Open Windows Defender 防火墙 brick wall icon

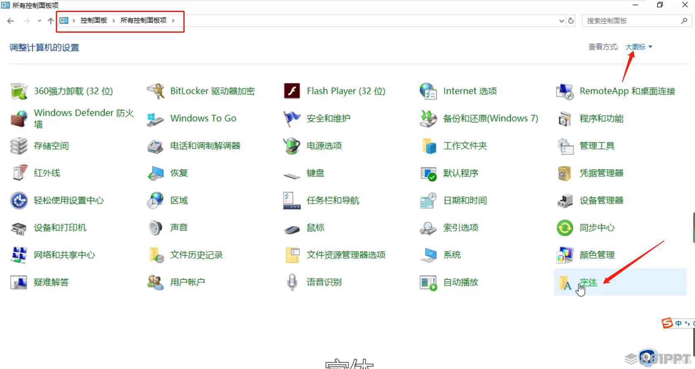pos(19,118)
